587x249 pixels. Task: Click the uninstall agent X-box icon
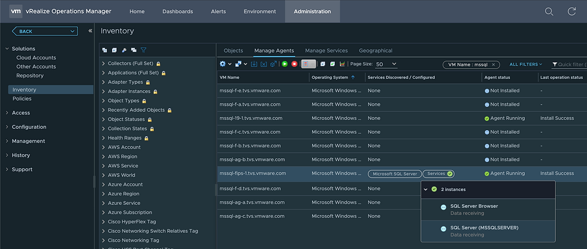click(264, 64)
